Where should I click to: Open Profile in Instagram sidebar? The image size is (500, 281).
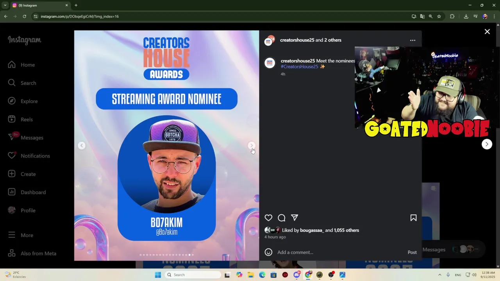[x=23, y=210]
